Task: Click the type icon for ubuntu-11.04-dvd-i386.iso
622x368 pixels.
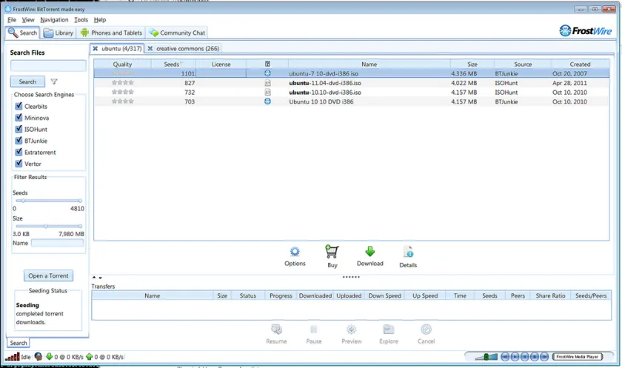Action: (x=268, y=83)
